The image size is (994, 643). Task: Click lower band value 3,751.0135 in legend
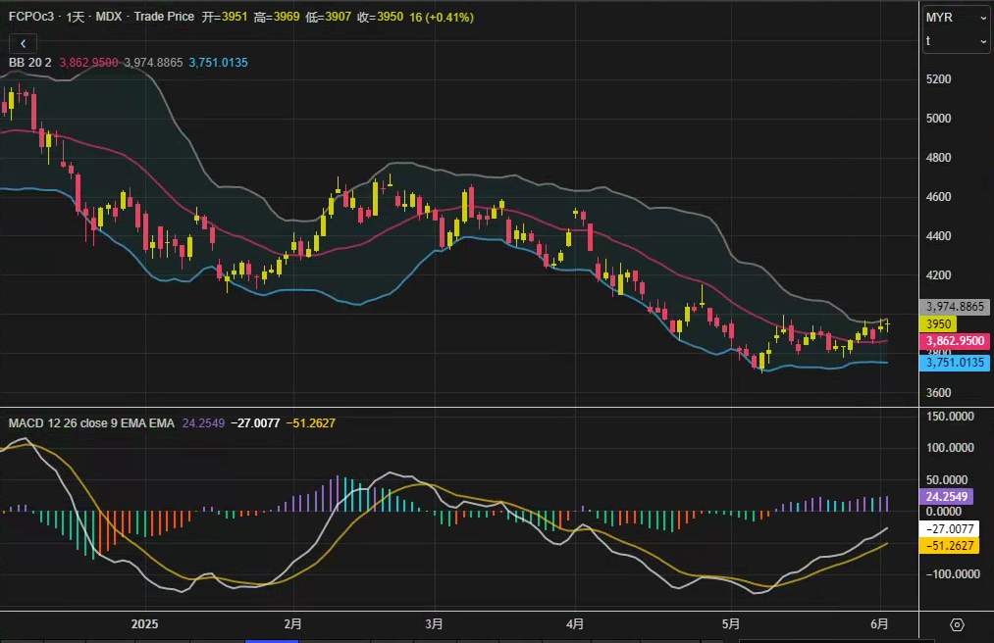pyautogui.click(x=218, y=62)
